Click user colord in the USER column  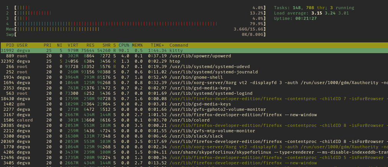point(25,120)
